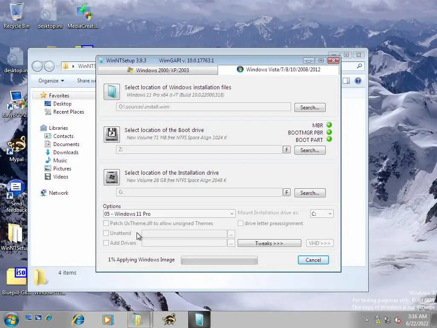
Task: Browse for drivers folder with ... button
Action: pos(231,243)
